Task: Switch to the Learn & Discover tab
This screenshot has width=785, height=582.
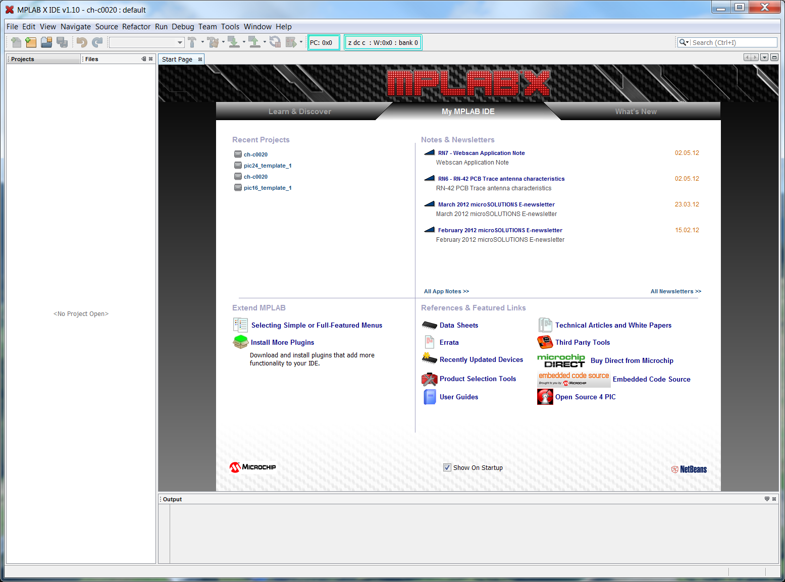Action: point(300,112)
